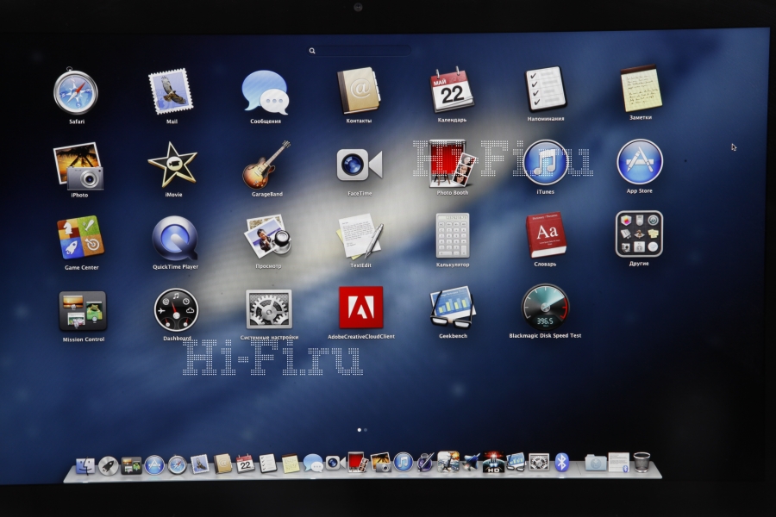Screen dimensions: 776x517
Task: Open Safari from the Launchpad grid
Action: pos(76,91)
